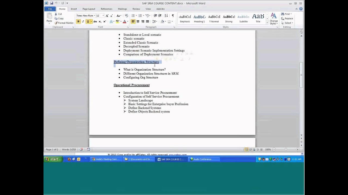Screen dimensions: 348x195
Task: Open the numbering list dropdown arrow
Action: (144, 16)
